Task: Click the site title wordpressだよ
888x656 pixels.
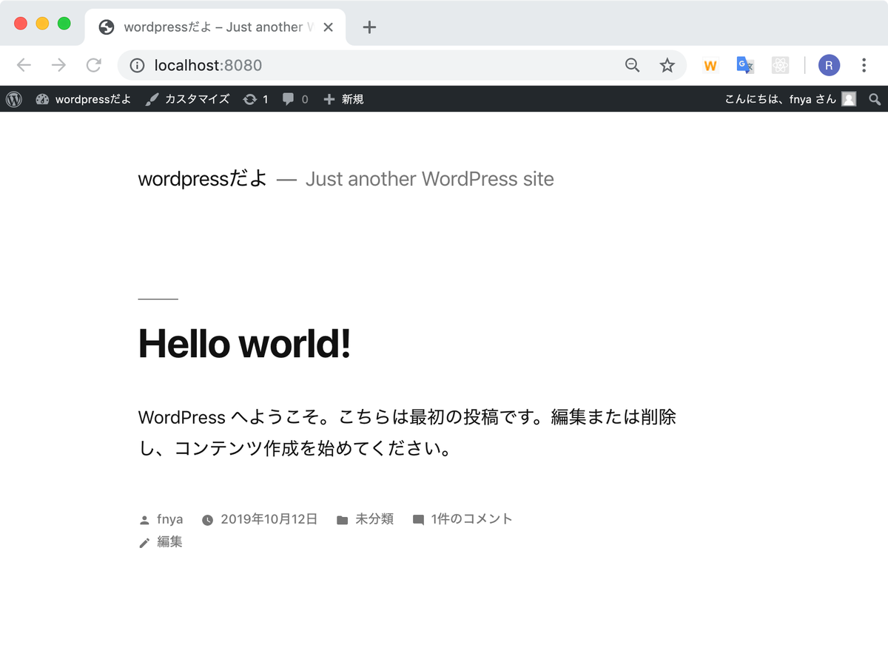Action: click(203, 179)
